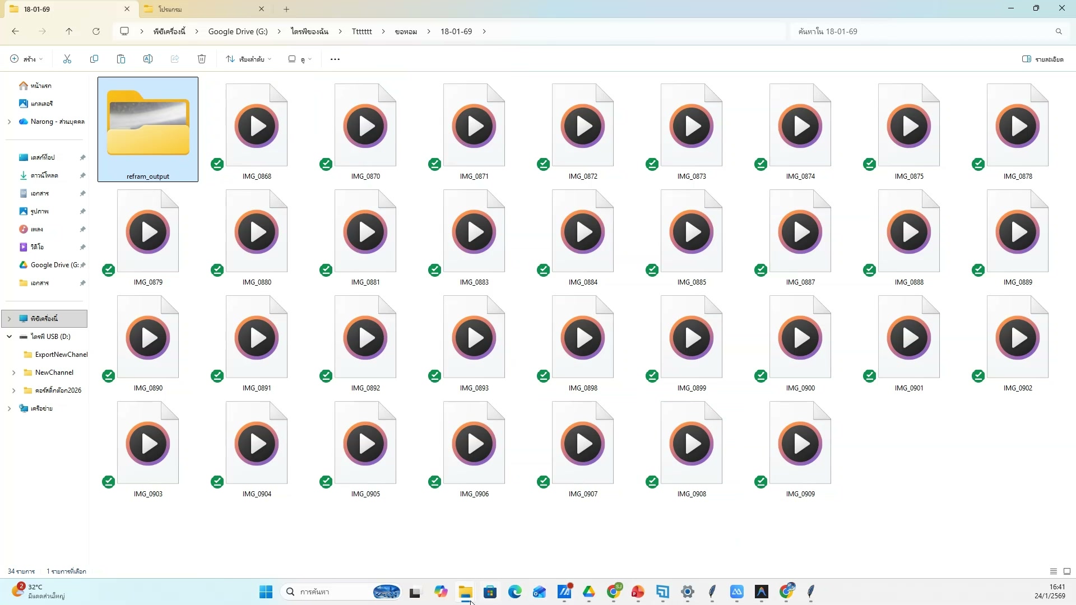
Task: Click the Copy icon in toolbar
Action: tap(94, 59)
